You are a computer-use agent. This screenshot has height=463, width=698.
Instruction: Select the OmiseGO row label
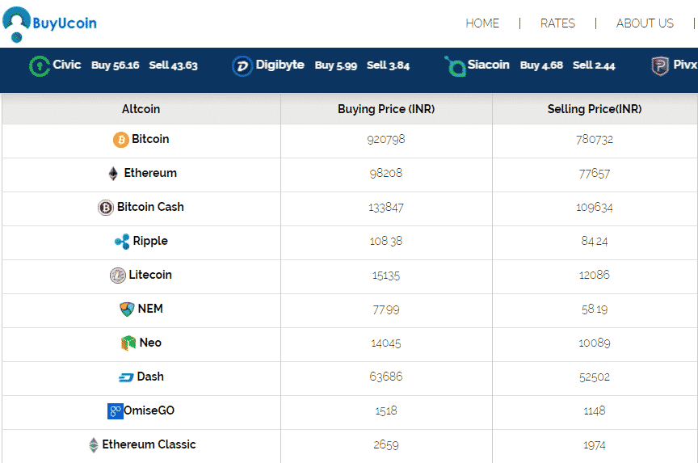[x=149, y=410]
